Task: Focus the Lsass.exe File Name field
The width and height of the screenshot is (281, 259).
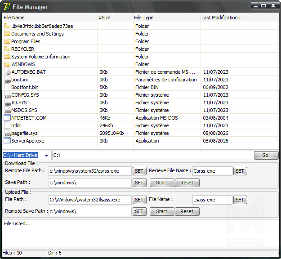Action: (212, 200)
